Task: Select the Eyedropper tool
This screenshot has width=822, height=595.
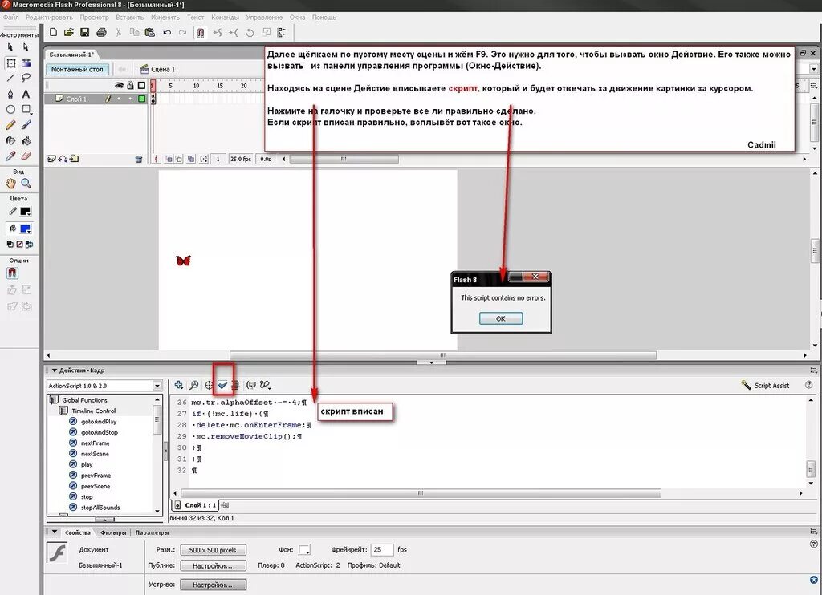Action: pos(10,156)
